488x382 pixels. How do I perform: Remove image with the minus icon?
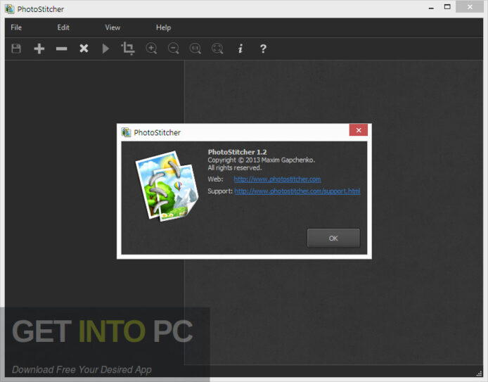click(62, 49)
